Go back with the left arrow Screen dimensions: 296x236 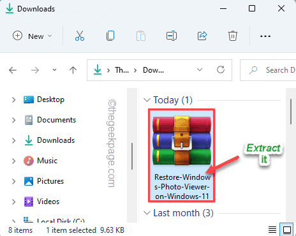point(13,70)
